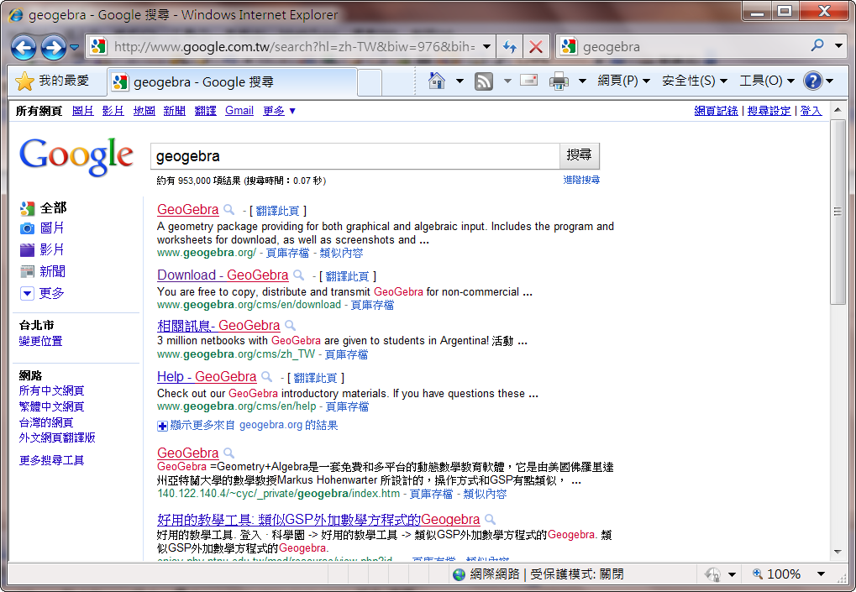This screenshot has width=856, height=592.
Task: Select 圖片 camera icon filter in sidebar
Action: (x=27, y=228)
